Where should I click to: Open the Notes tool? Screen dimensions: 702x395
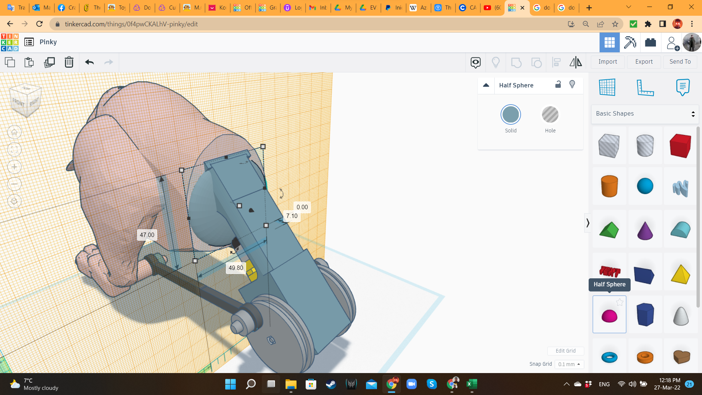coord(683,87)
